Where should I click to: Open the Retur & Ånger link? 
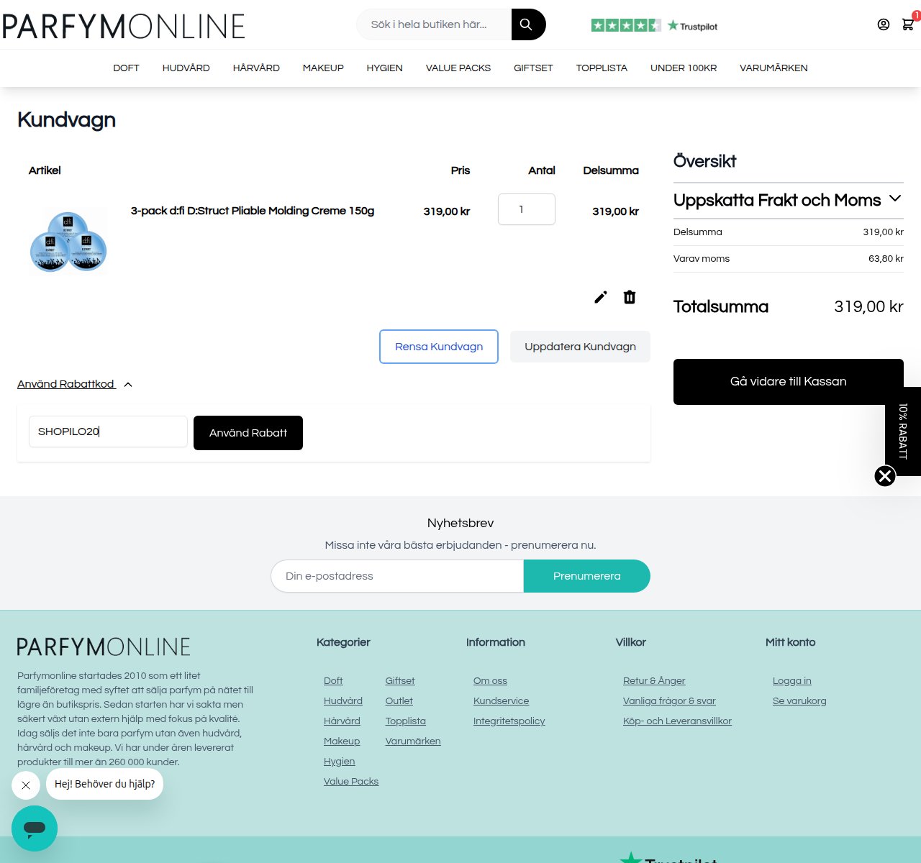(654, 681)
